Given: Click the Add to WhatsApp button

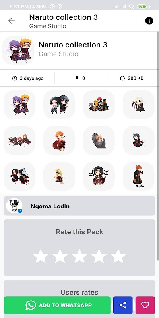Looking at the screenshot, I should [x=57, y=305].
